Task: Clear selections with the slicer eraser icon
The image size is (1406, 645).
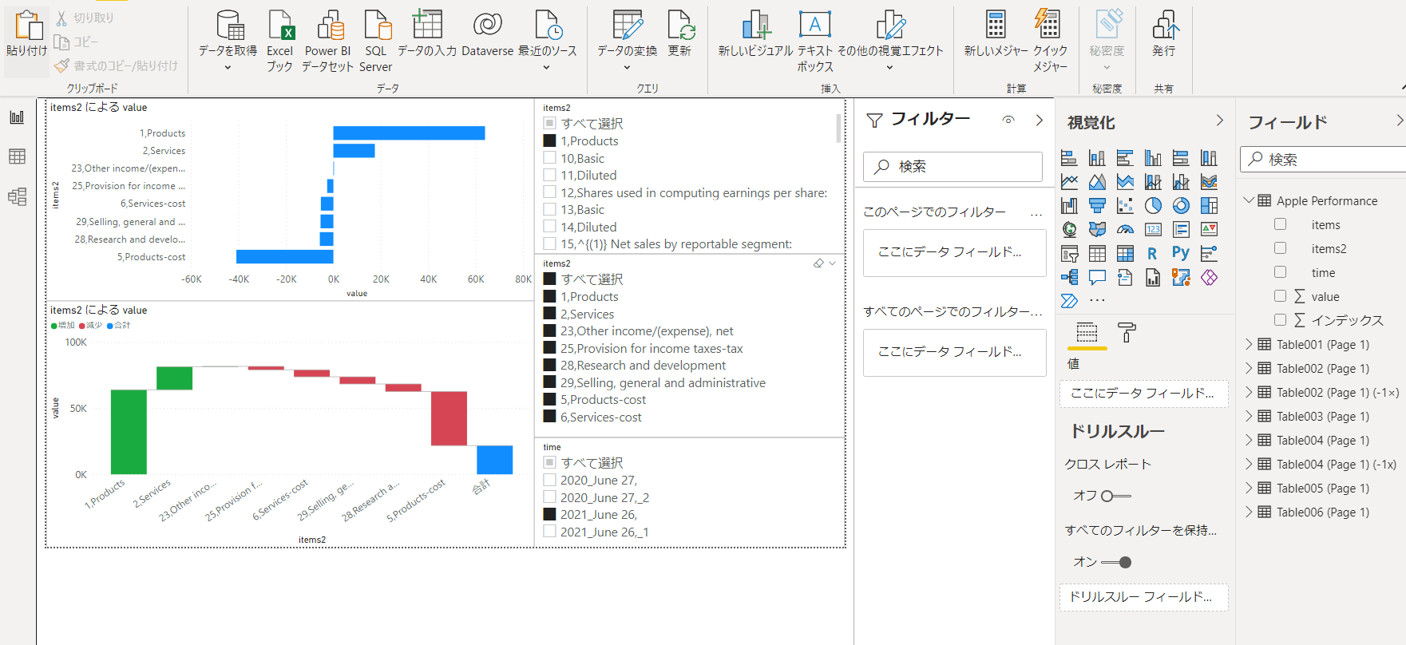Action: click(x=818, y=263)
